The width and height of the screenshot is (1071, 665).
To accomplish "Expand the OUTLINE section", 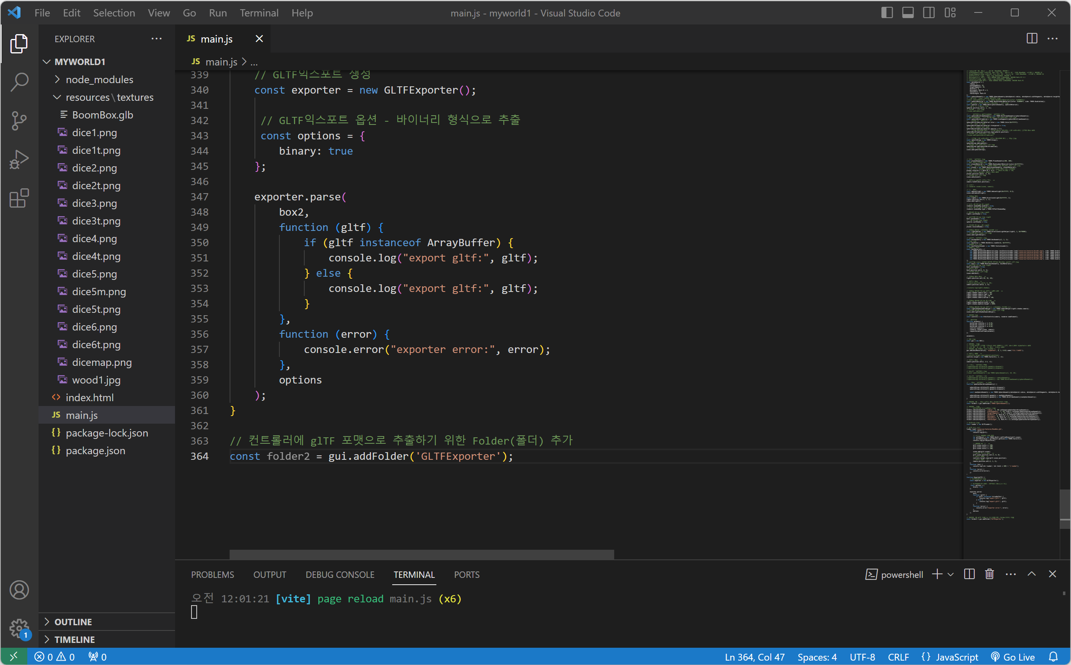I will click(73, 622).
